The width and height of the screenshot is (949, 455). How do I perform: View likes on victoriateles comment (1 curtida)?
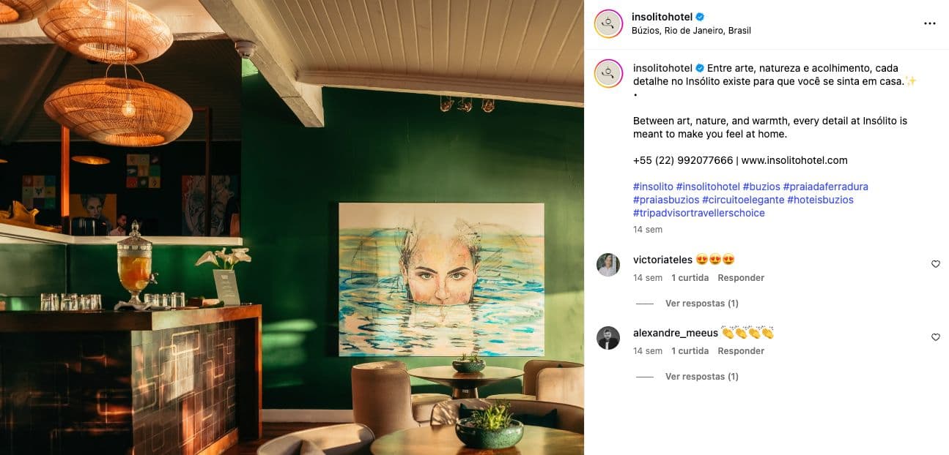690,278
